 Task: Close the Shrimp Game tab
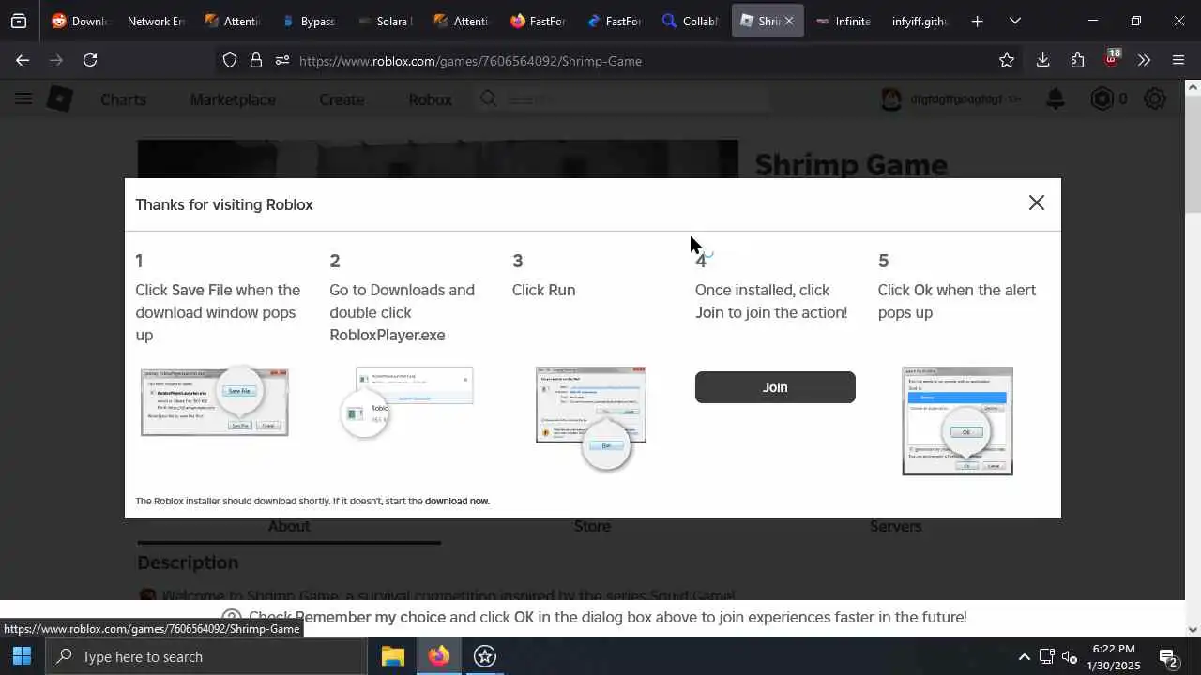788,21
